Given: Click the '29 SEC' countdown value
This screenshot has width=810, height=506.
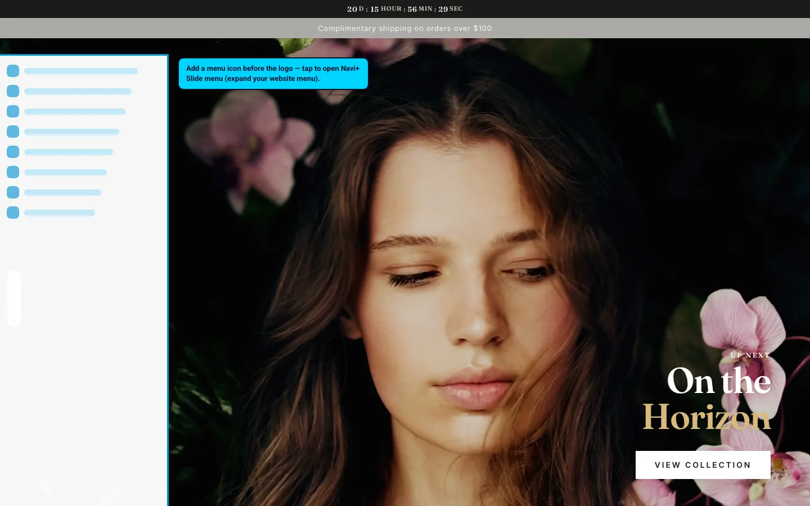Looking at the screenshot, I should point(451,9).
